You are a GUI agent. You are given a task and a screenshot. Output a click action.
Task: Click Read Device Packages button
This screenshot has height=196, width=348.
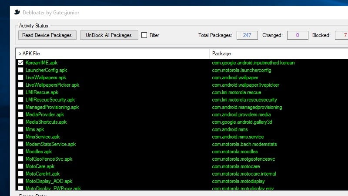pos(48,35)
